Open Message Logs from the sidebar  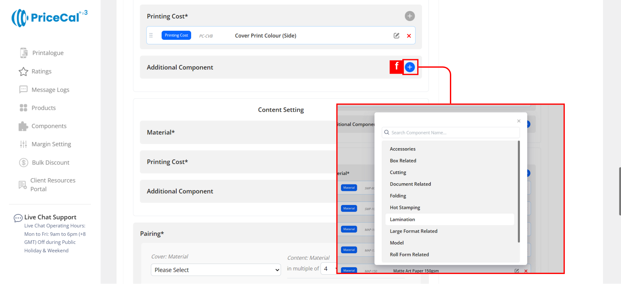(x=50, y=90)
